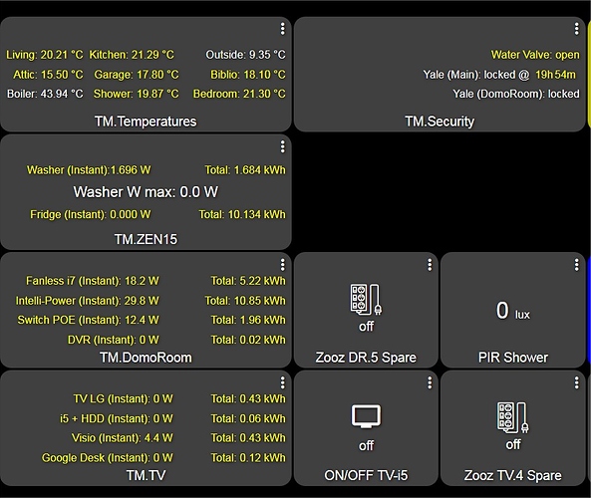Click the Zooz TV.4 Spare power strip icon
Image resolution: width=591 pixels, height=498 pixels.
coord(513,417)
